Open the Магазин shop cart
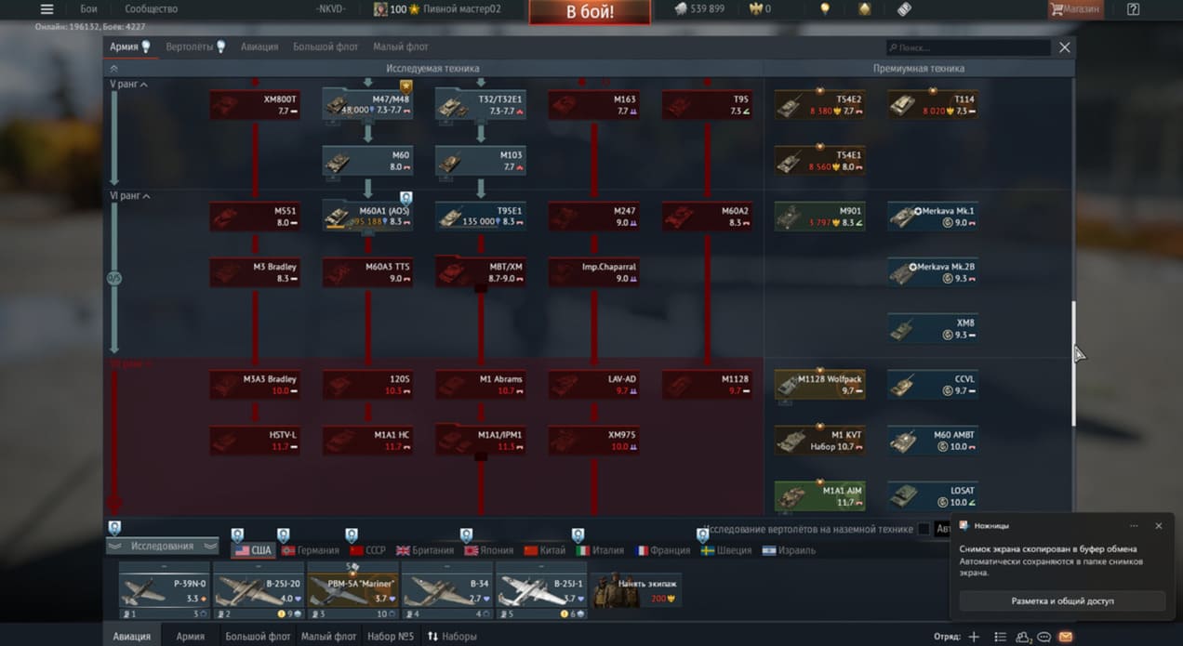The height and width of the screenshot is (646, 1183). click(1074, 9)
